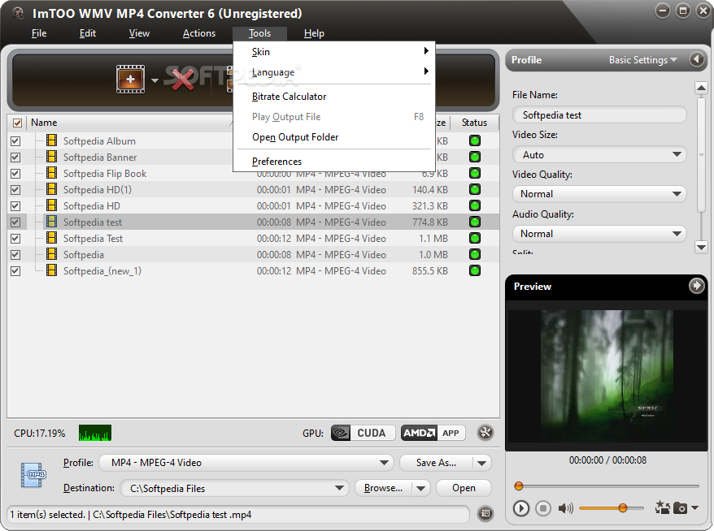The image size is (714, 531).
Task: Open the Video Quality dropdown
Action: 599,194
